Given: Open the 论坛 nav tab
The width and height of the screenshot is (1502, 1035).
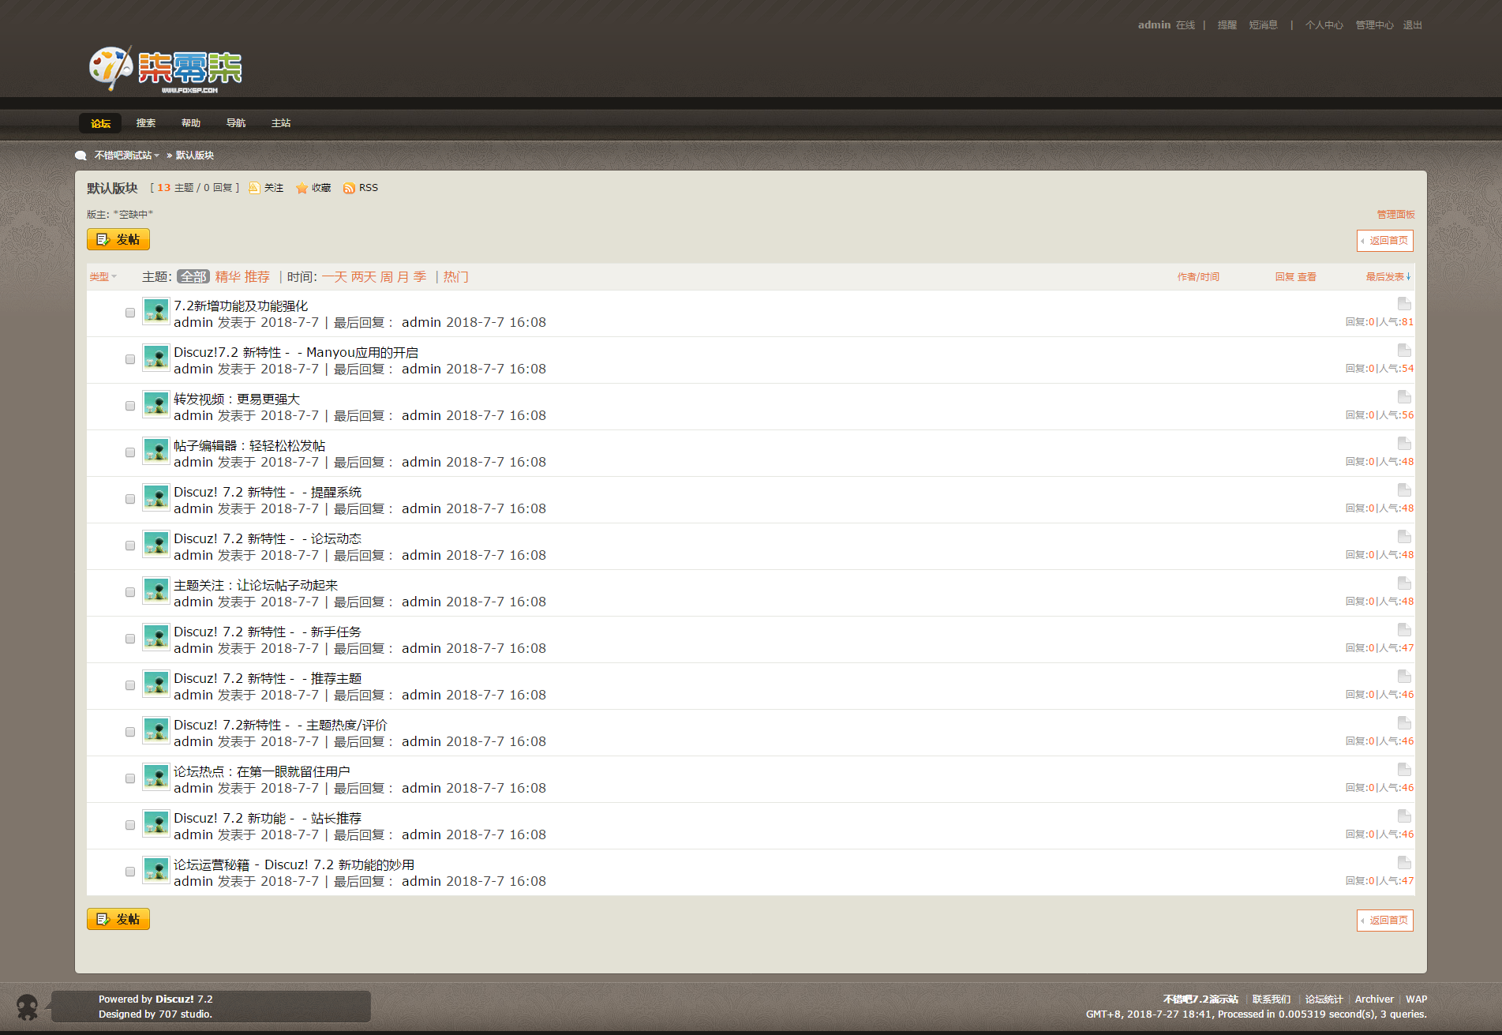Looking at the screenshot, I should [x=100, y=123].
